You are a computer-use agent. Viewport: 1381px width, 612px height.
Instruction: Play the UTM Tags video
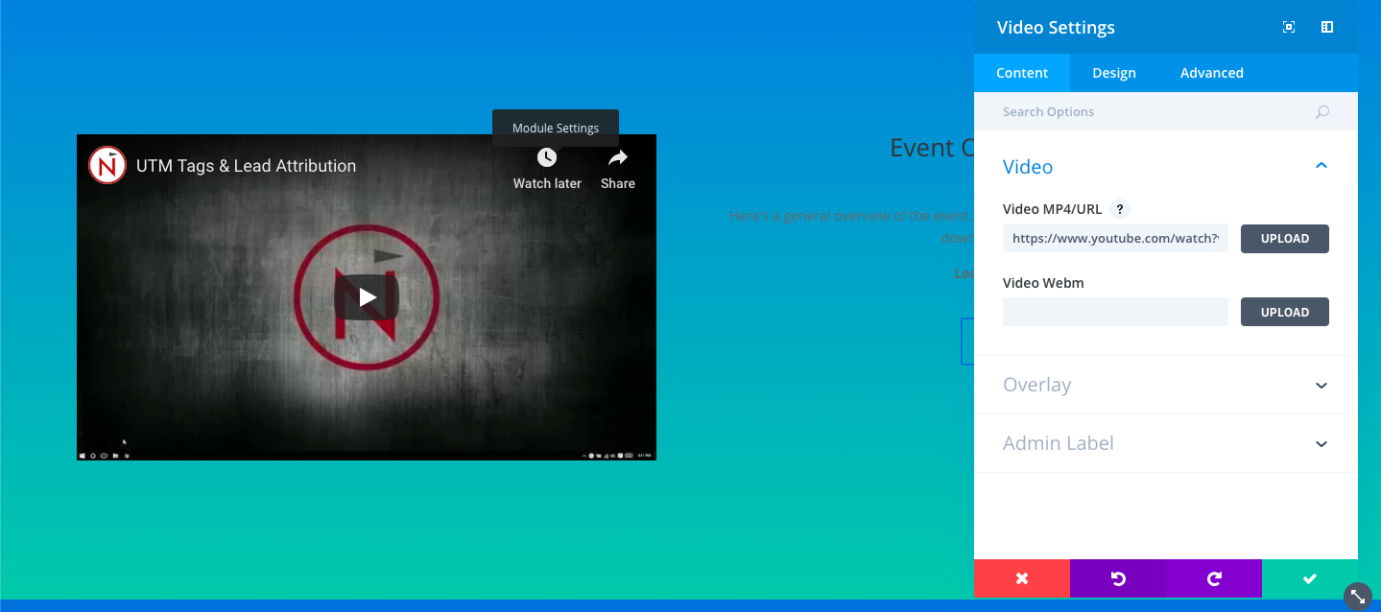pos(367,297)
